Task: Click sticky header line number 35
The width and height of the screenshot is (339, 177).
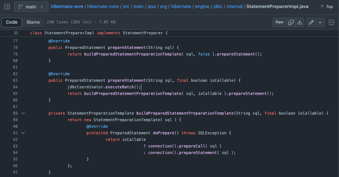Action: [16, 33]
